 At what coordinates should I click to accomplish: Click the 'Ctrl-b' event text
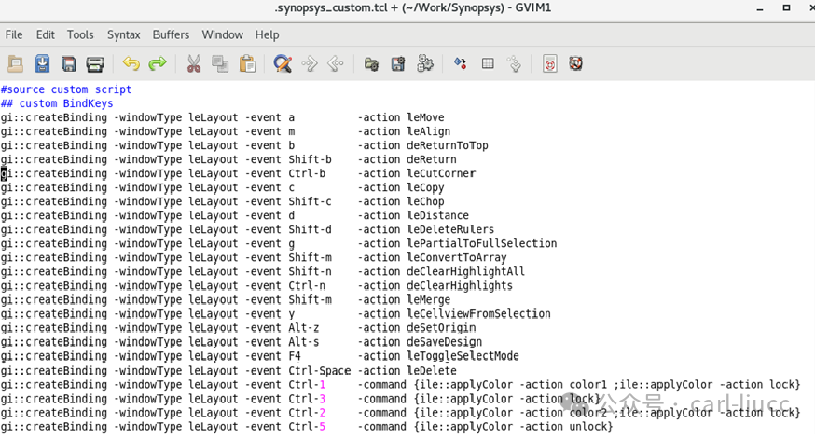307,173
